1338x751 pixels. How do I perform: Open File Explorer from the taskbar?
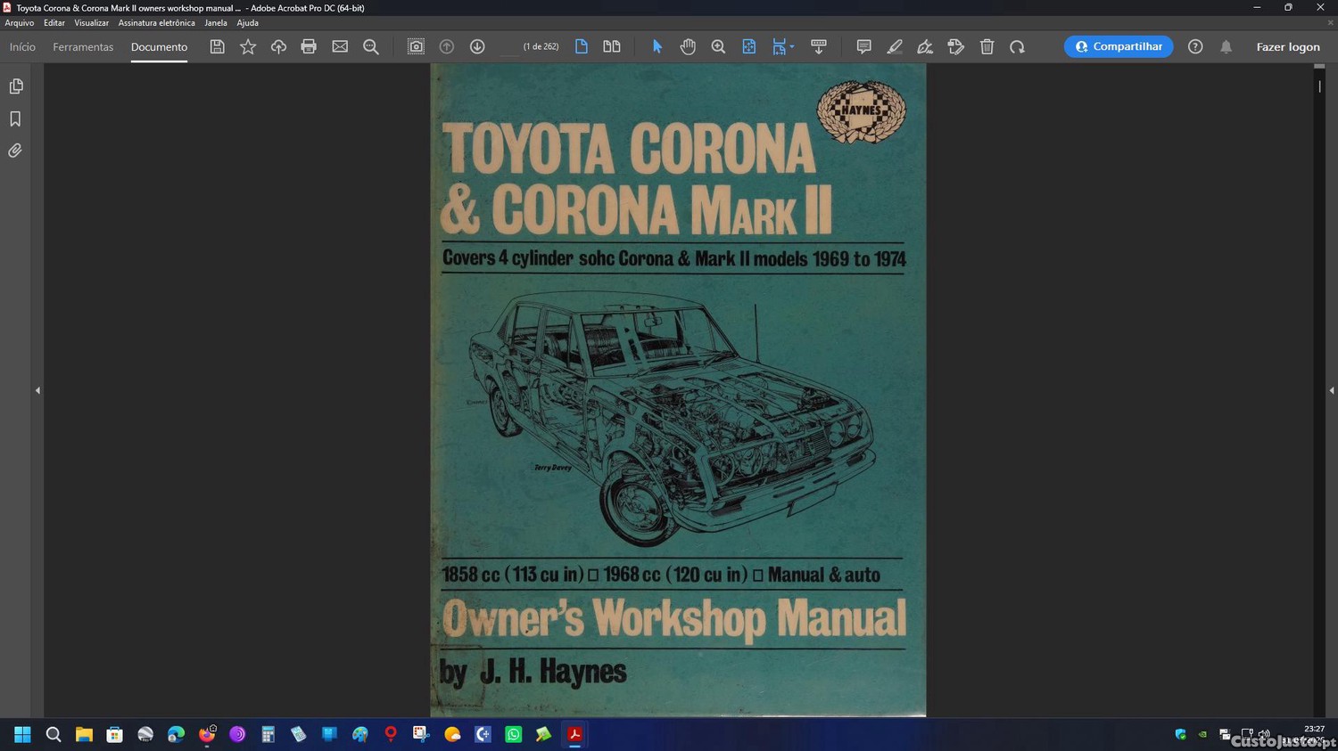[x=84, y=734]
